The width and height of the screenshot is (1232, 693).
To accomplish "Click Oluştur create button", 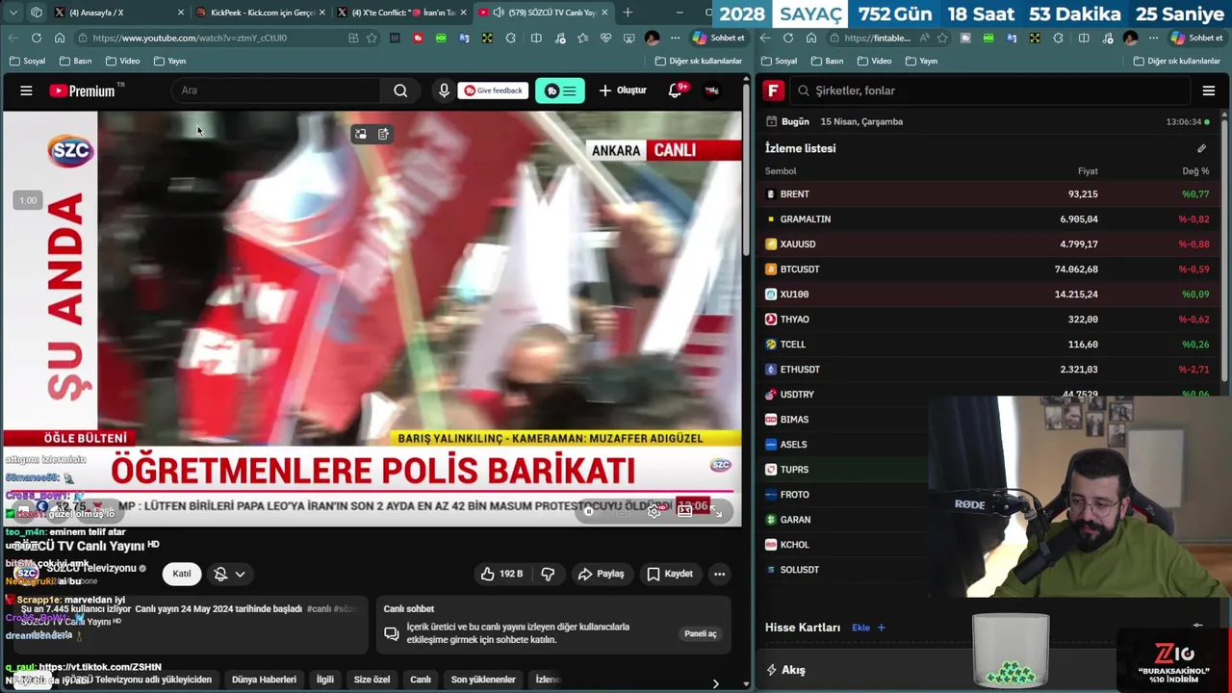I will (x=623, y=90).
